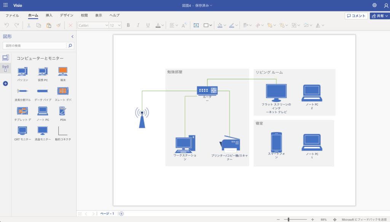Image resolution: width=390 pixels, height=222 pixels.
Task: Click the 共有 share button
Action: click(x=379, y=16)
